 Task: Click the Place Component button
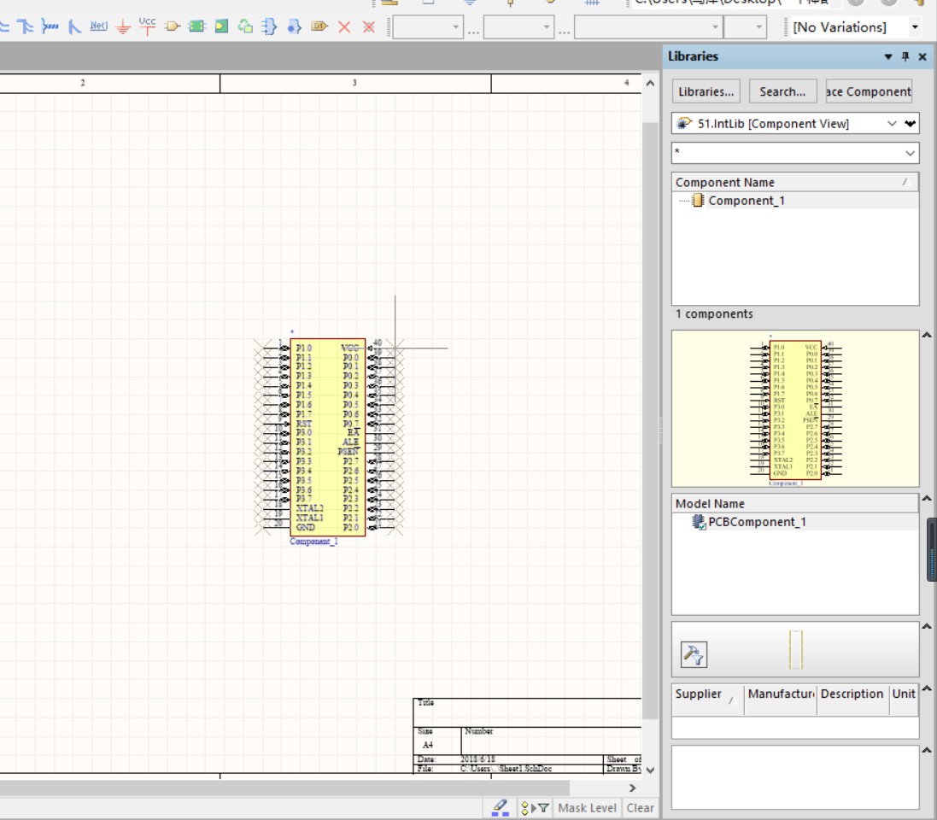pyautogui.click(x=869, y=91)
